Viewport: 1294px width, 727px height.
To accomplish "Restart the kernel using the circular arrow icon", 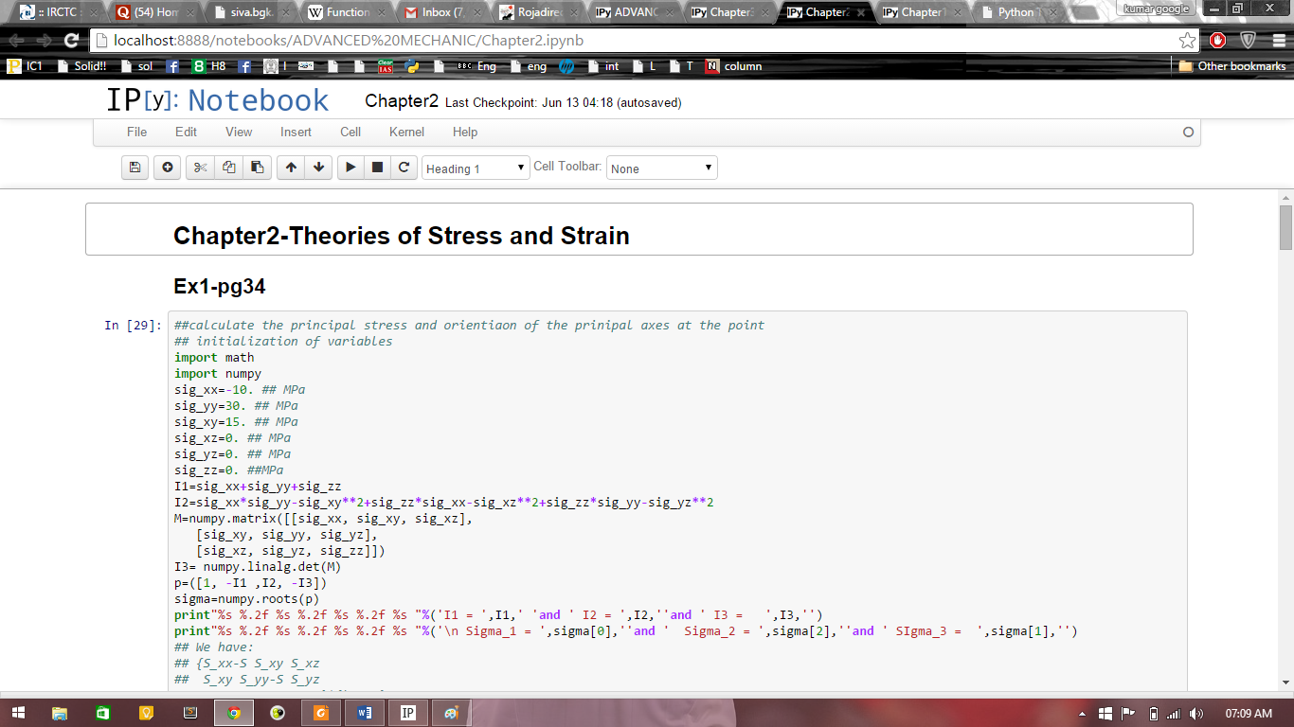I will coord(404,168).
